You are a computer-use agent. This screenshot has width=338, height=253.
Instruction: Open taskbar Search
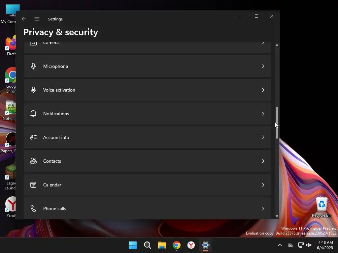click(x=148, y=245)
